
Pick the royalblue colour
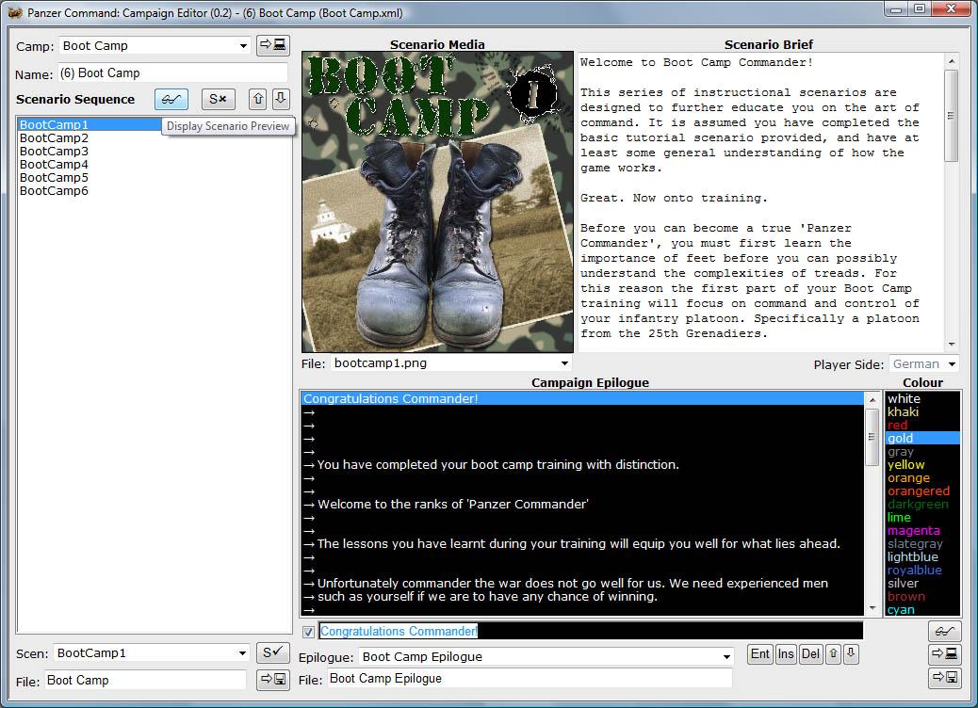pyautogui.click(x=922, y=570)
